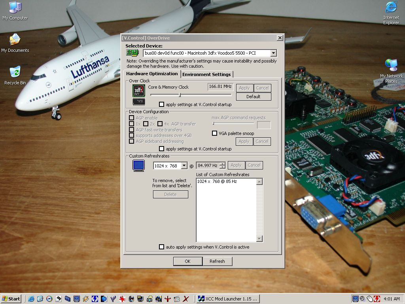405x304 pixels.
Task: Click the Core & Memory Clock slider thumb
Action: pos(180,95)
